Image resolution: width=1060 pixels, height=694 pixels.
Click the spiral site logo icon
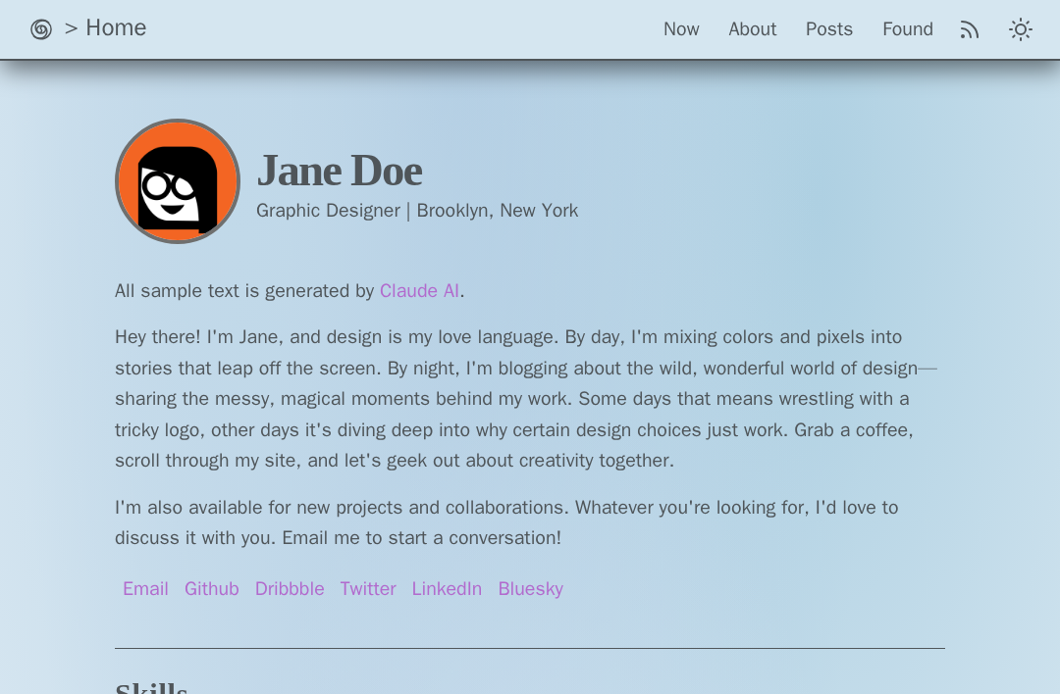[x=41, y=29]
